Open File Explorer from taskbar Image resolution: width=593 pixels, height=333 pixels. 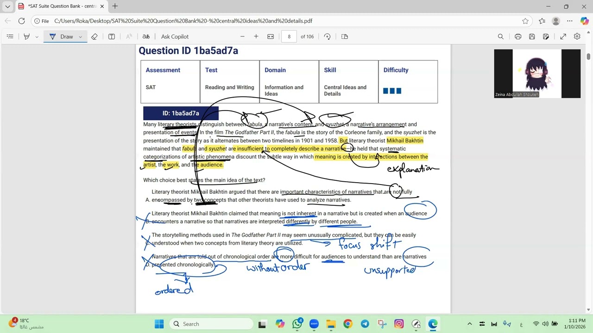331,324
